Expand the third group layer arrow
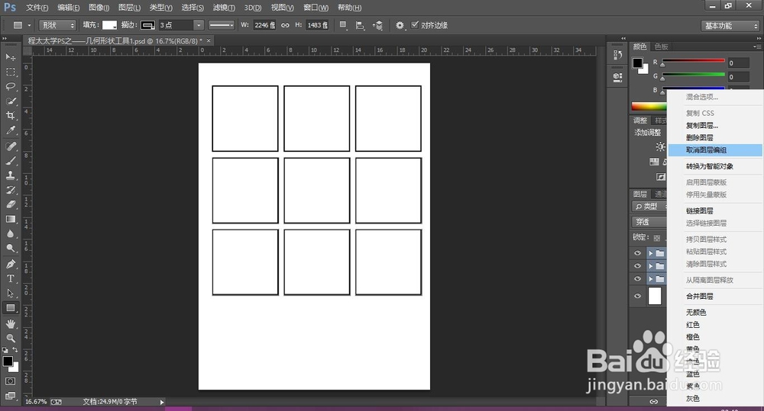 pos(650,279)
